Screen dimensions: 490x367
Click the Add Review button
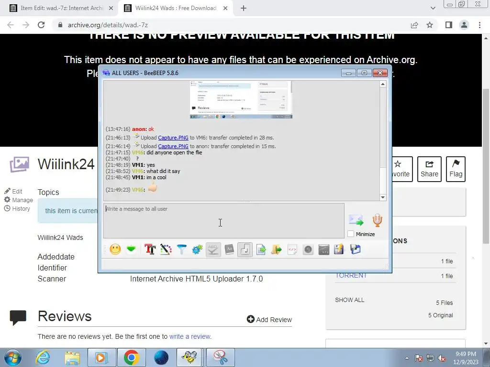(269, 319)
